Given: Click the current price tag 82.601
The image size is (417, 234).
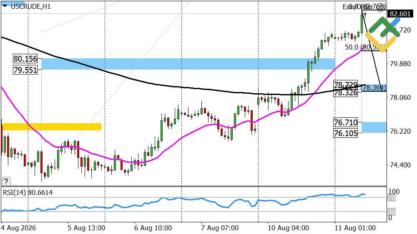Looking at the screenshot, I should coord(400,14).
